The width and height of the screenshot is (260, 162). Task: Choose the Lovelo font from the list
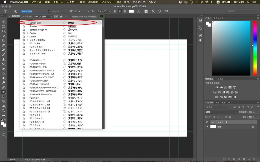(x=33, y=37)
